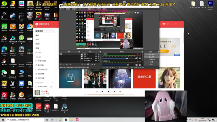The image size is (217, 122).
Task: Enable 工作室模式 in OBS controls
Action: [151, 59]
